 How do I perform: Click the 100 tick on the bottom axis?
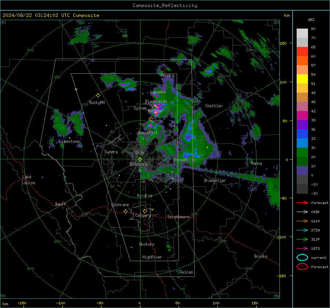click(216, 303)
